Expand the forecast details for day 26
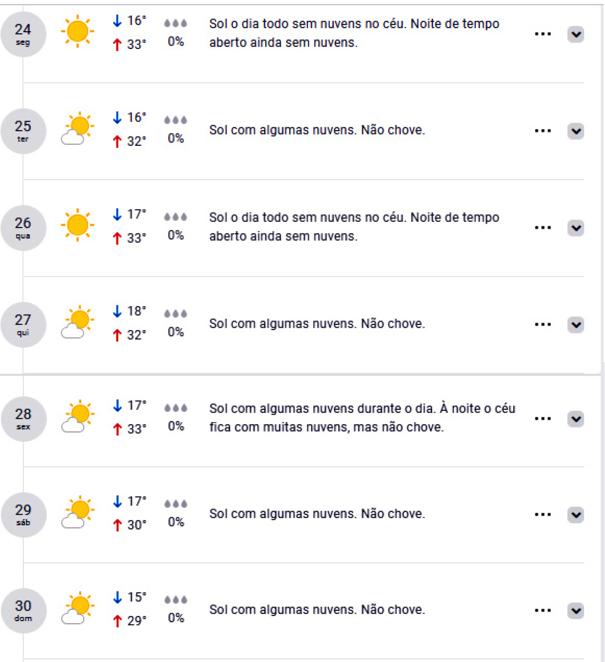The width and height of the screenshot is (605, 662). (576, 228)
